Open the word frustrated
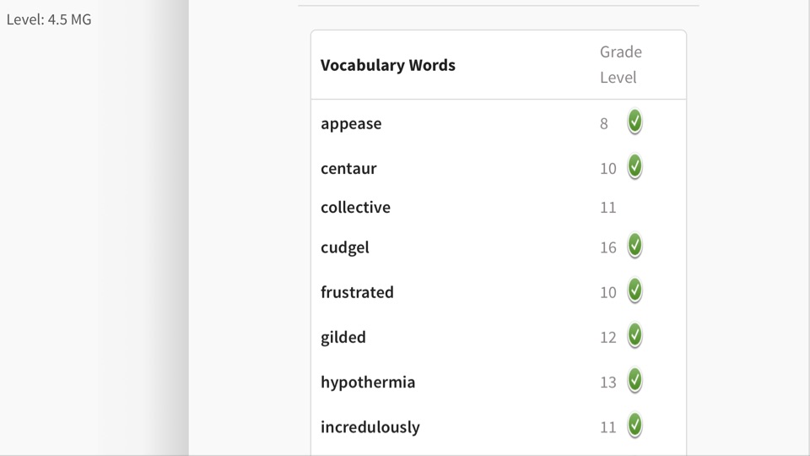This screenshot has width=810, height=456. (357, 292)
